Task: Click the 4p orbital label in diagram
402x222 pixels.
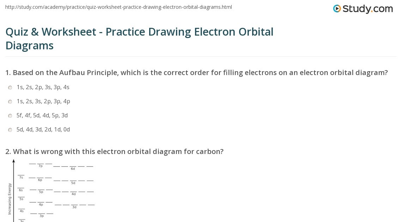Action: [x=41, y=204]
